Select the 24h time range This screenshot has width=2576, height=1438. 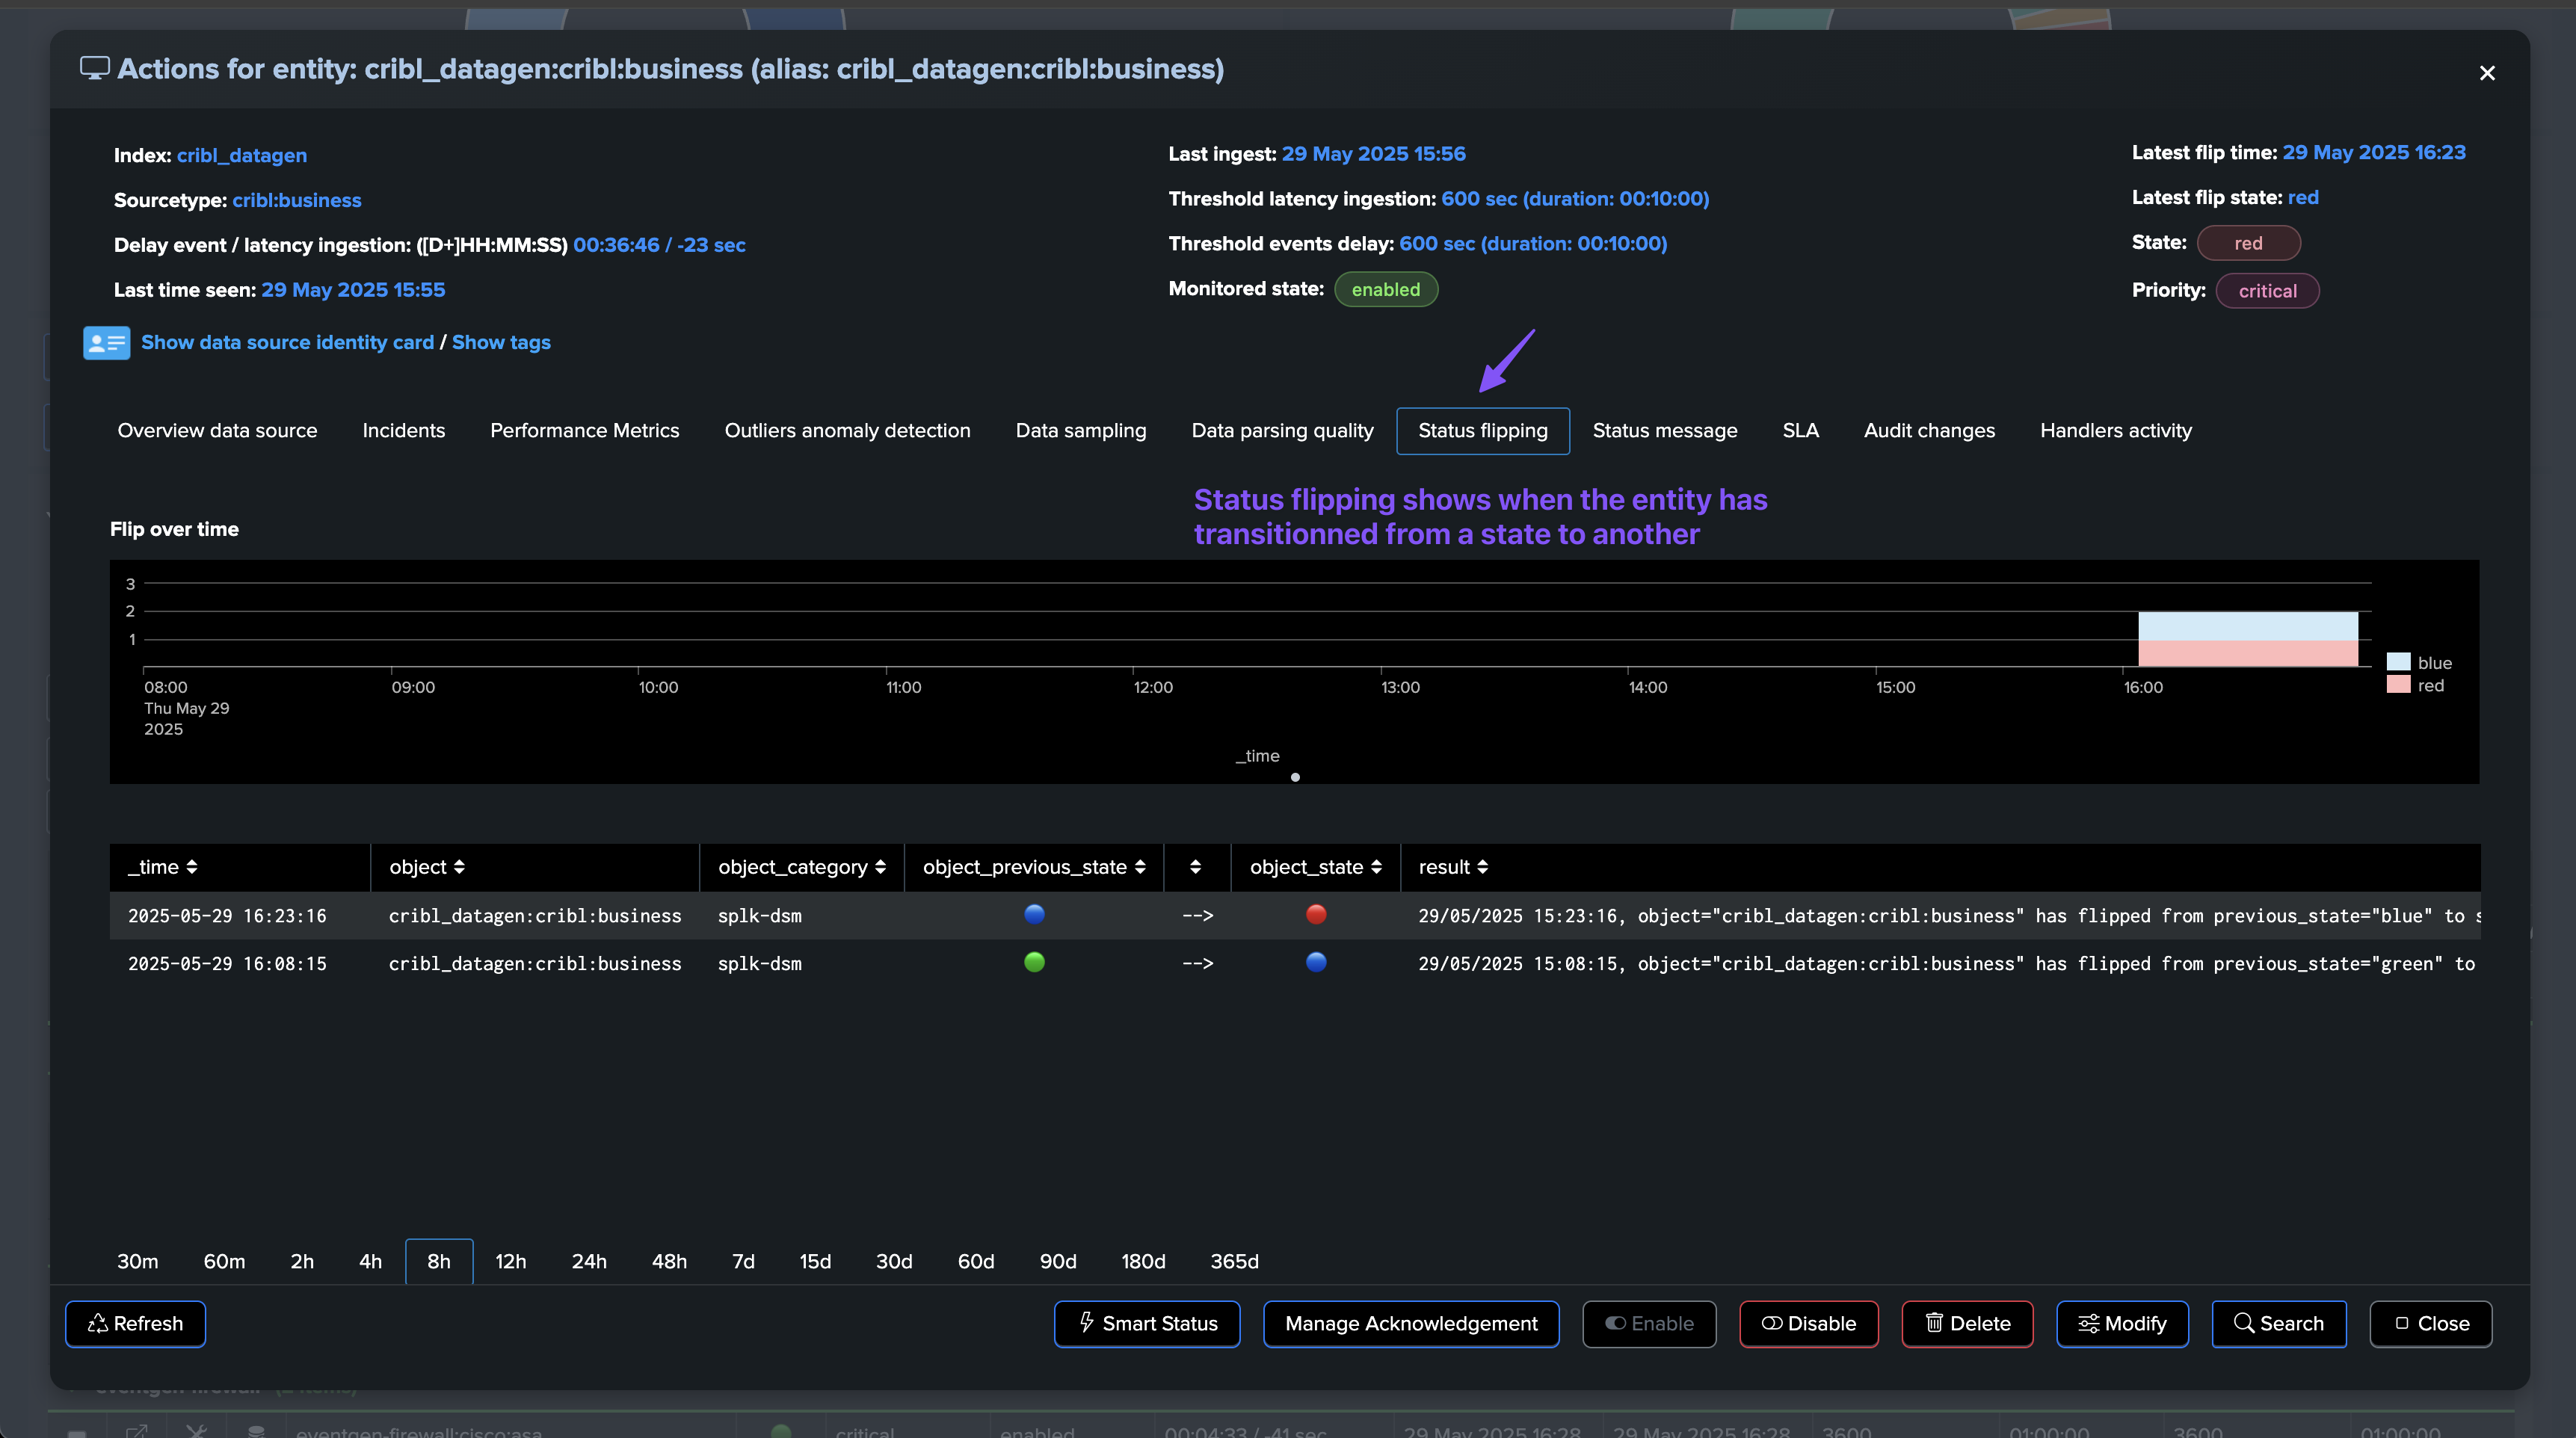coord(589,1262)
